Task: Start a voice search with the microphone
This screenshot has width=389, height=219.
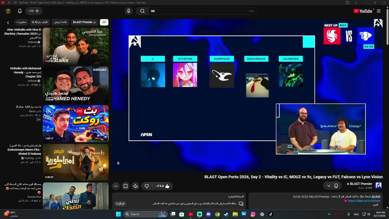Action: click(x=129, y=11)
